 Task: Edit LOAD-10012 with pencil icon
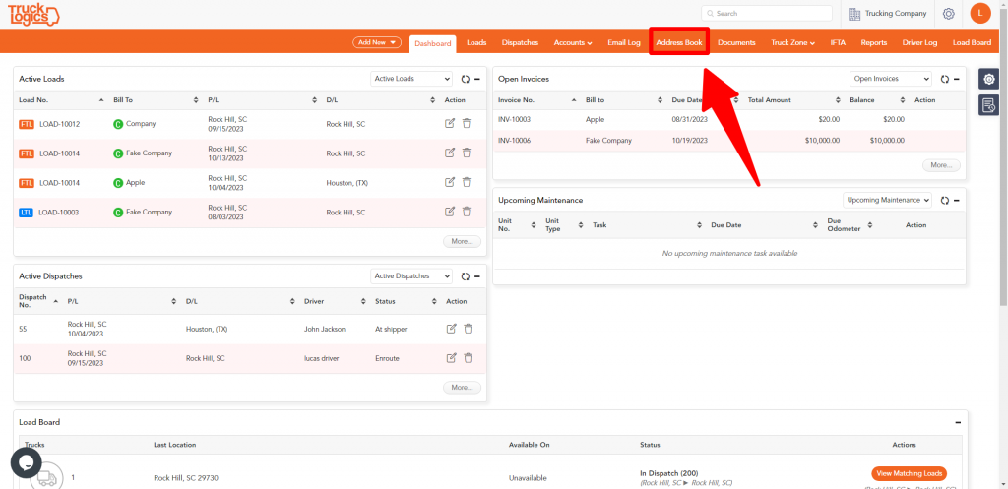point(450,123)
